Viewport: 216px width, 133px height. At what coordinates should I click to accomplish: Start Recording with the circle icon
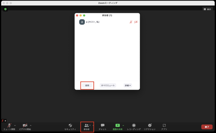[134, 125]
